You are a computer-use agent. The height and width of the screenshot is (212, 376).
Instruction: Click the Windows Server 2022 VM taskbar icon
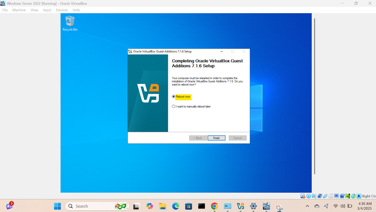(266, 206)
